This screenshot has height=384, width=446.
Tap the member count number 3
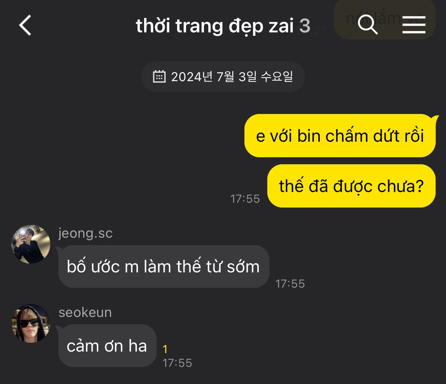[x=305, y=26]
